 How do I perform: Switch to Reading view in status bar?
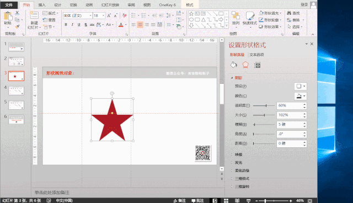pos(237,201)
